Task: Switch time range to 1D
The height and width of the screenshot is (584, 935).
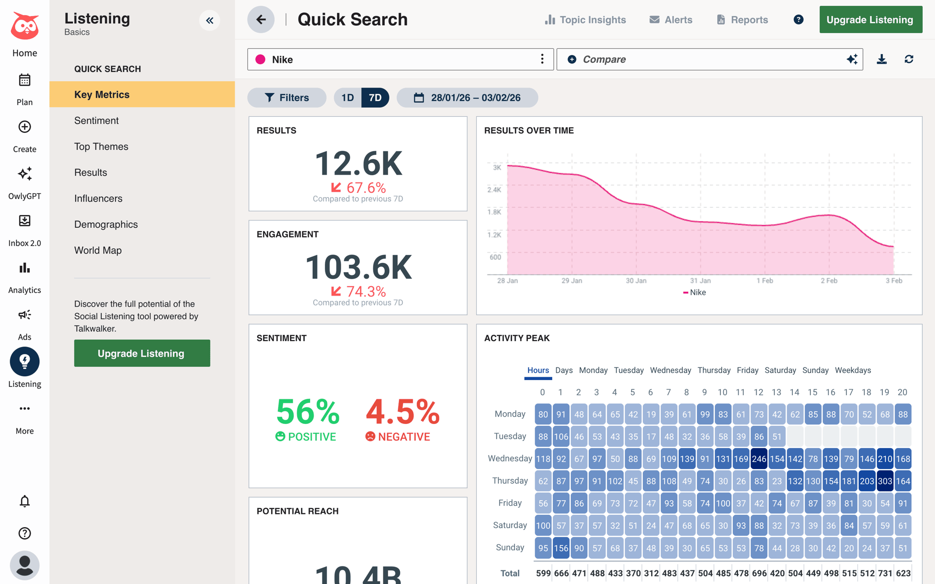Action: point(348,98)
